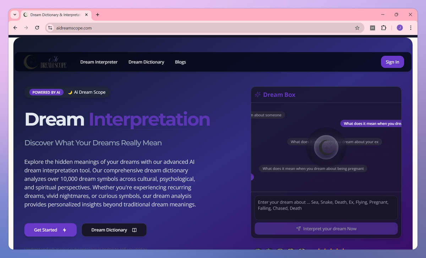Open the Dream Dictionary nav item

pyautogui.click(x=146, y=62)
